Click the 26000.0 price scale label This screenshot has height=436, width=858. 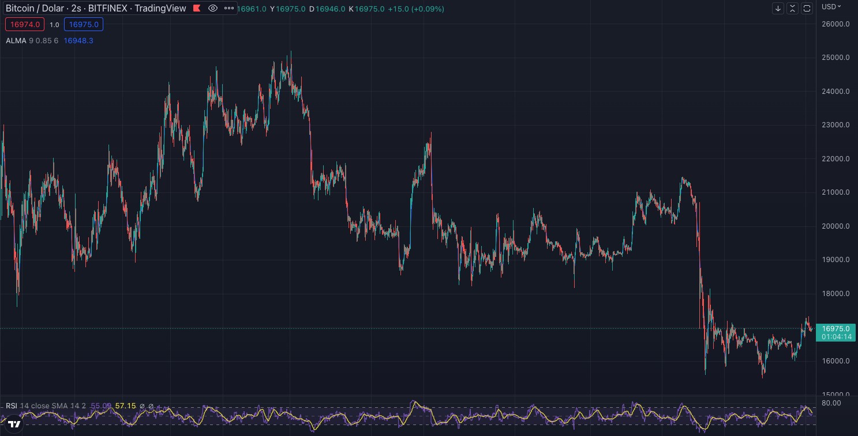pyautogui.click(x=835, y=24)
